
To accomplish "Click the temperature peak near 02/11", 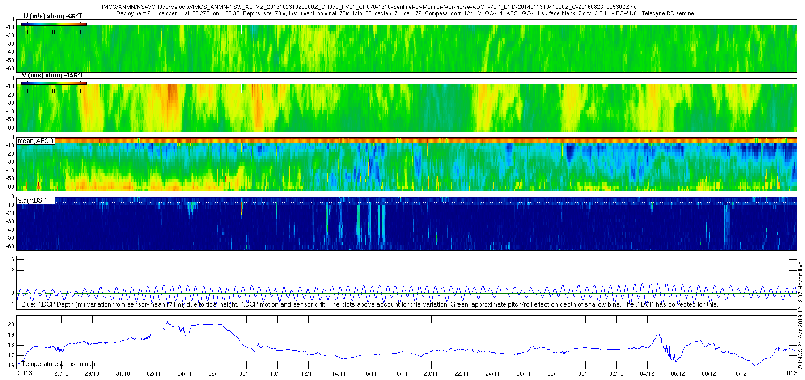I will click(167, 322).
